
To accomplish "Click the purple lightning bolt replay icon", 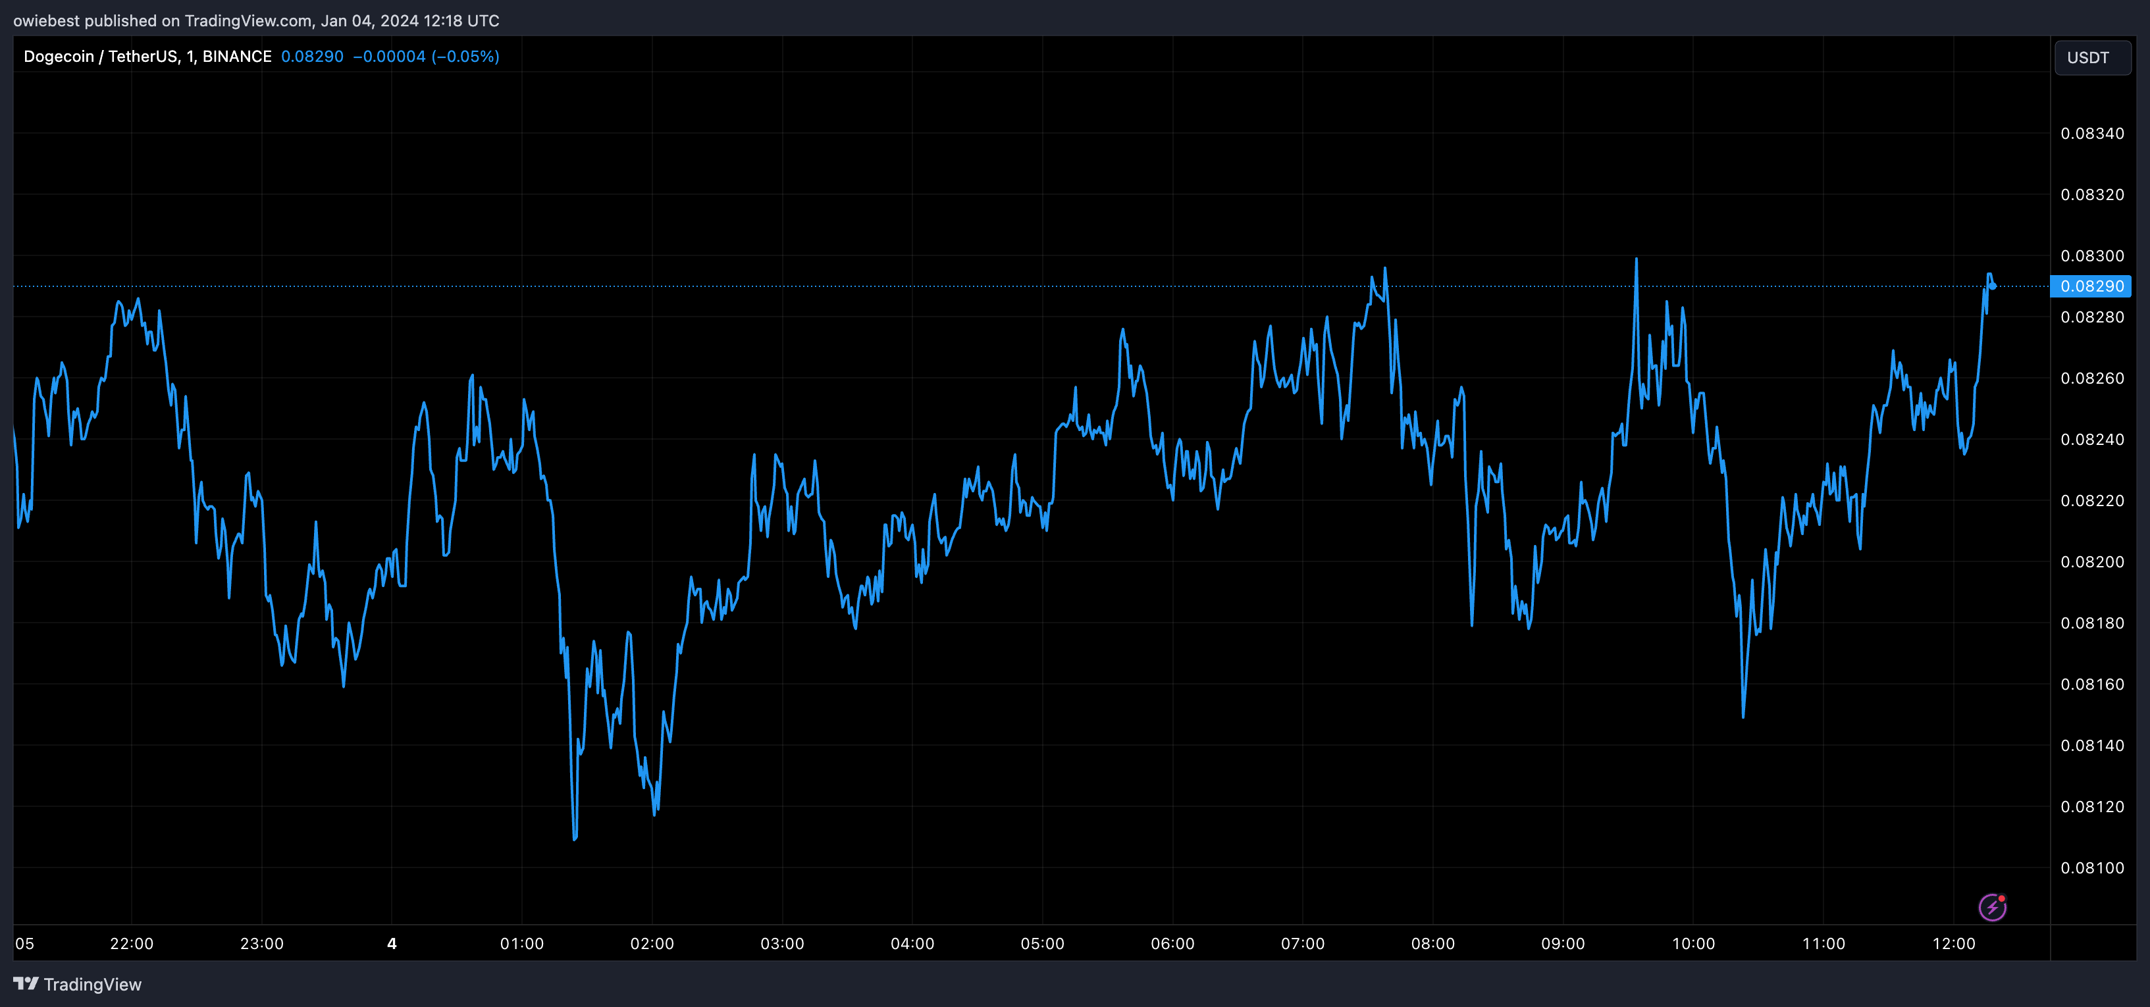I will point(1992,907).
